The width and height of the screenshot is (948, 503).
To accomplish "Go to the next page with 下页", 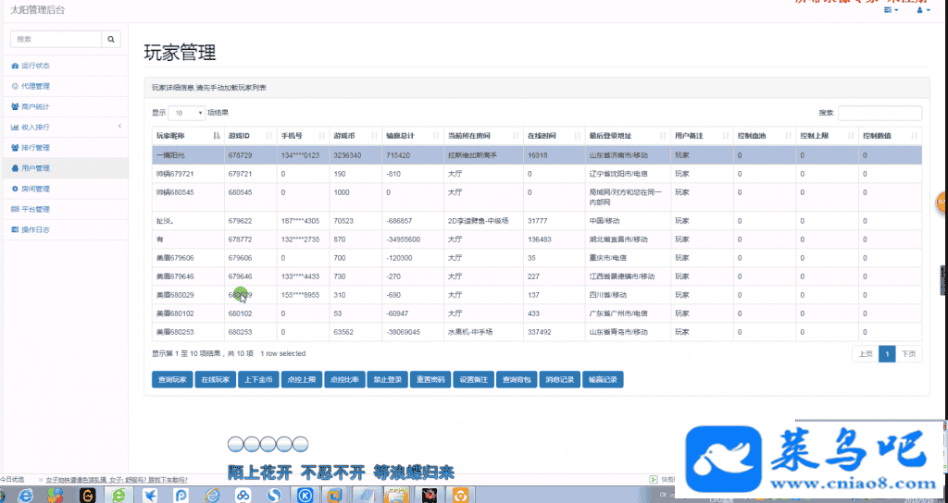I will click(x=910, y=354).
